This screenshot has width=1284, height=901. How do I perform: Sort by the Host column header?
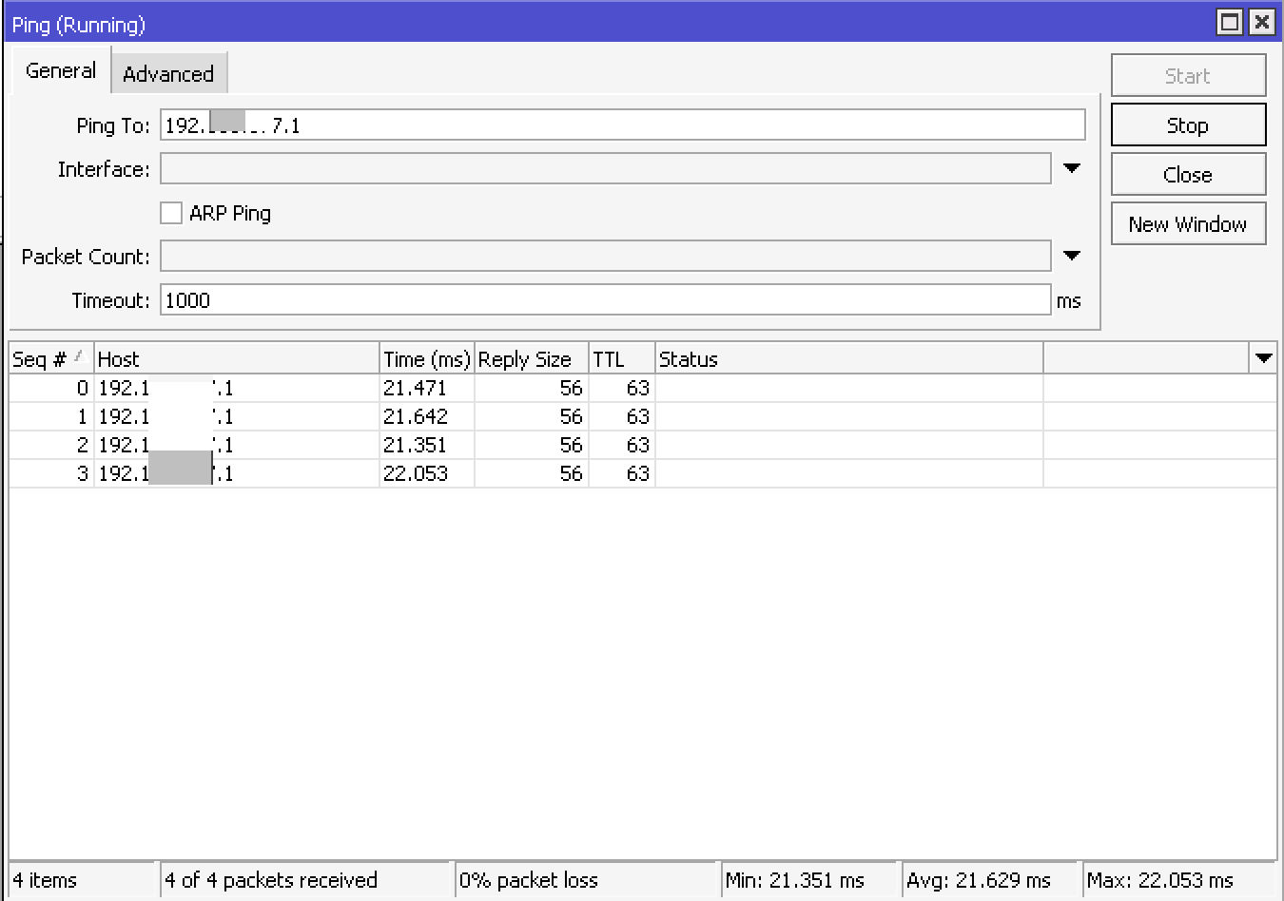point(237,358)
